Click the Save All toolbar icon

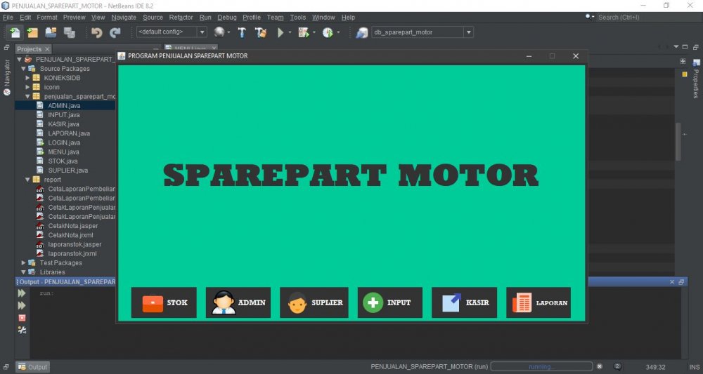pyautogui.click(x=69, y=32)
